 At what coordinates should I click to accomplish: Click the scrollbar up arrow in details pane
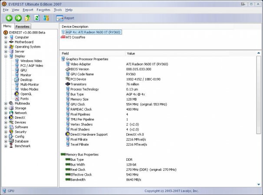pyautogui.click(x=259, y=53)
